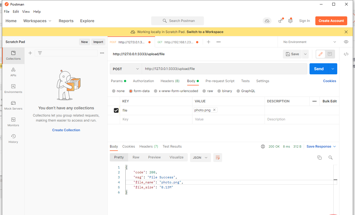
Task: Switch to the request Tests tab
Action: click(245, 81)
